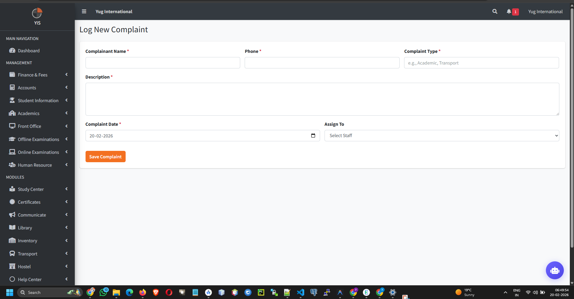This screenshot has width=574, height=299.
Task: Click inside the Description text area
Action: point(322,99)
